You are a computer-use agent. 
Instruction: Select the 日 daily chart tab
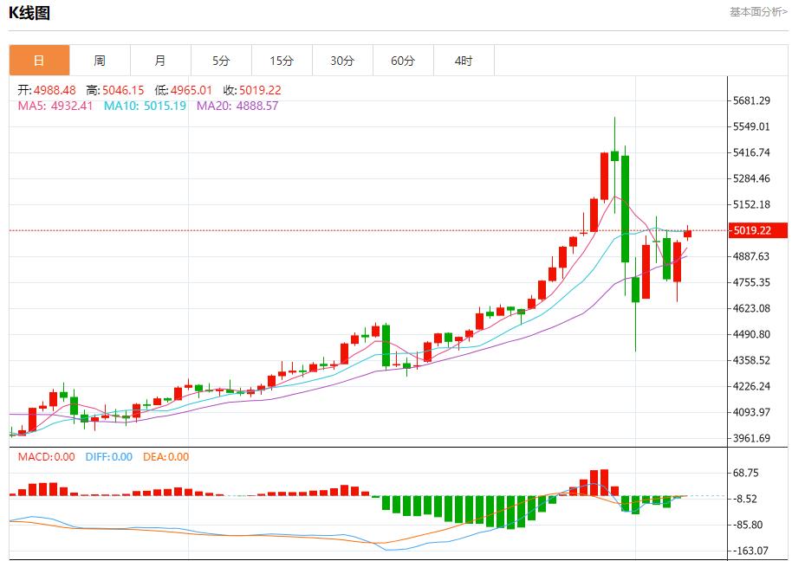tap(39, 61)
